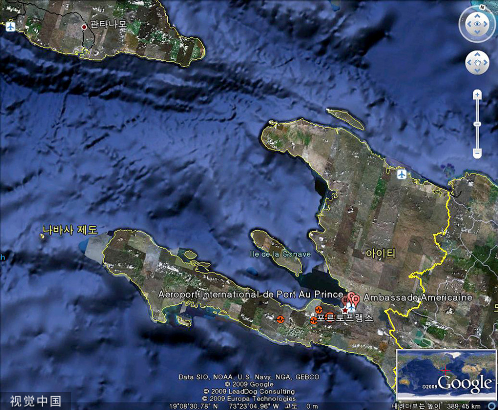Click the N north-reset marker on compass ring

(x=483, y=7)
